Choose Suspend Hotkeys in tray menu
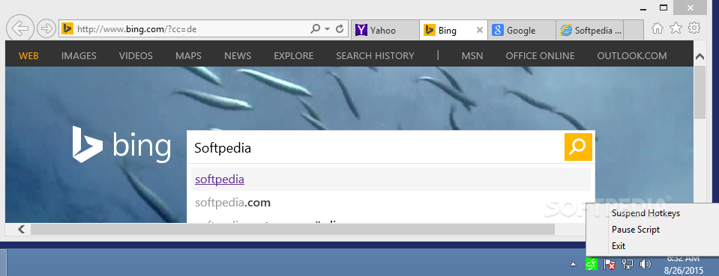Viewport: 719px width, 276px height. pyautogui.click(x=646, y=213)
